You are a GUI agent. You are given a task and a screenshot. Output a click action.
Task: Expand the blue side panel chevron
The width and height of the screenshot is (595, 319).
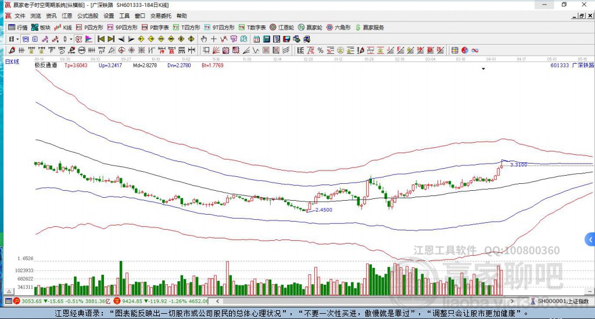click(590, 240)
